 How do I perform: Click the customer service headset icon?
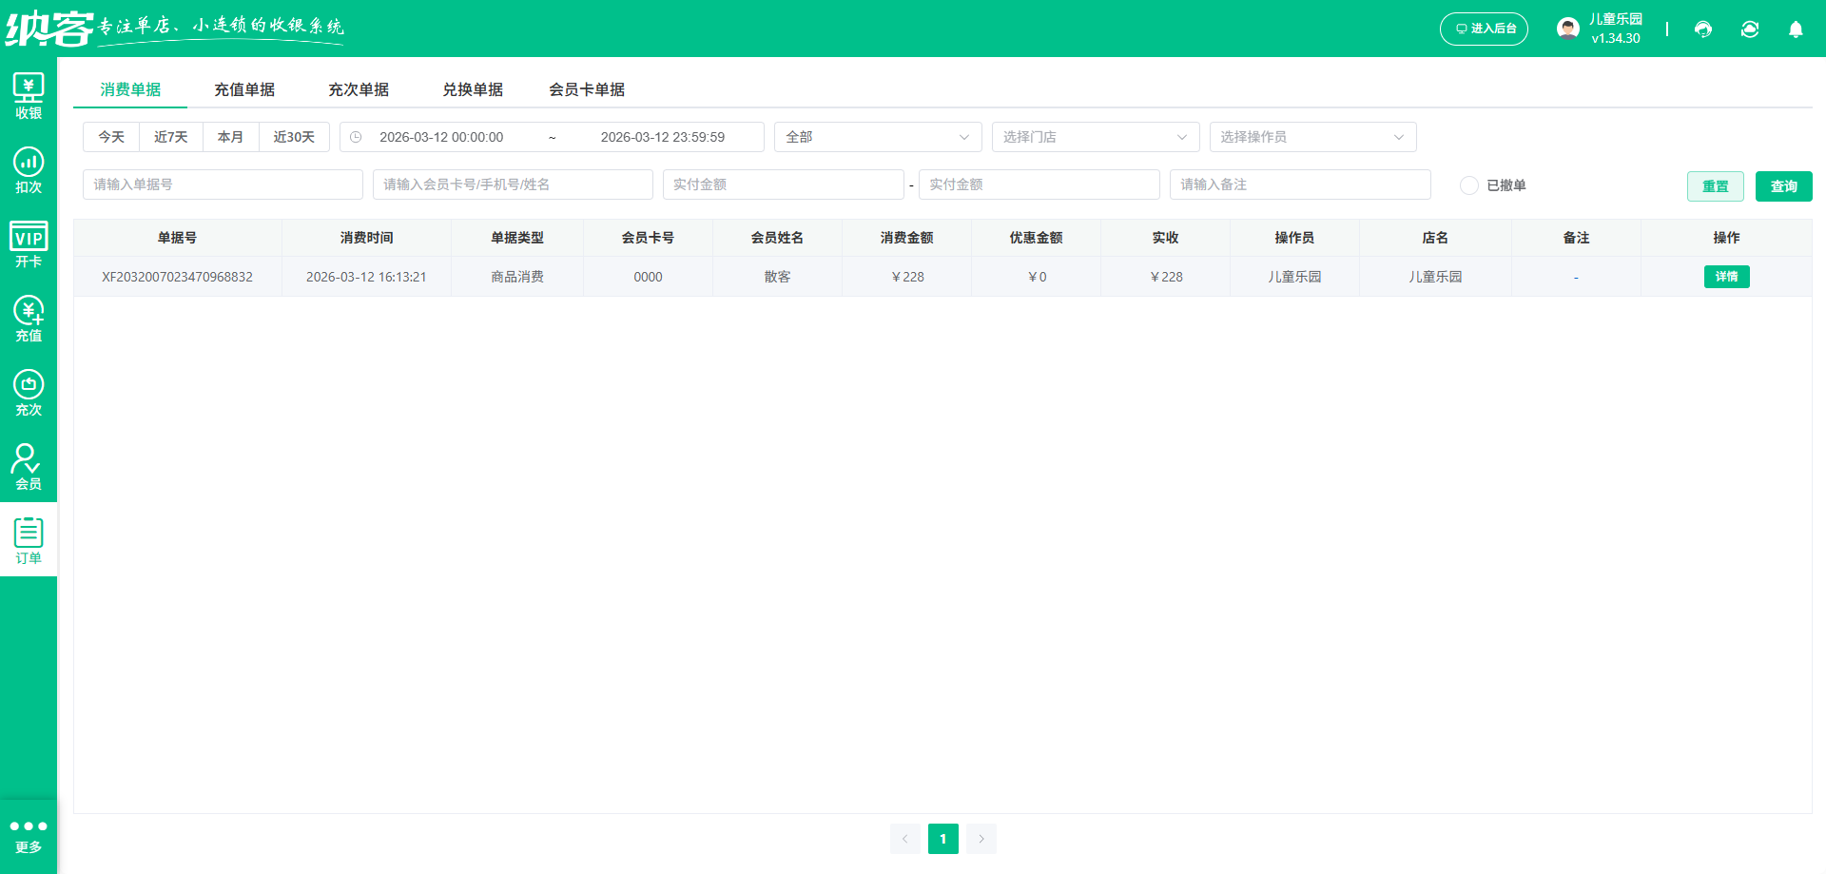coord(1702,29)
